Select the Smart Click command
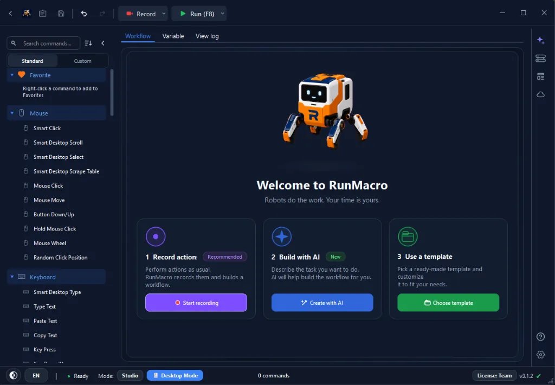The height and width of the screenshot is (385, 555). [47, 128]
